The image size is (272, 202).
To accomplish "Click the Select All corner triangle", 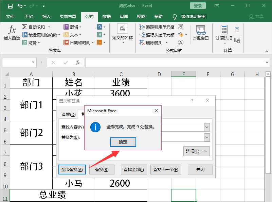I will tap(7, 74).
